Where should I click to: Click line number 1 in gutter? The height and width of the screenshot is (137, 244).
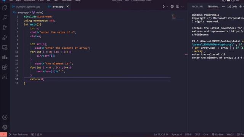(x=18, y=17)
